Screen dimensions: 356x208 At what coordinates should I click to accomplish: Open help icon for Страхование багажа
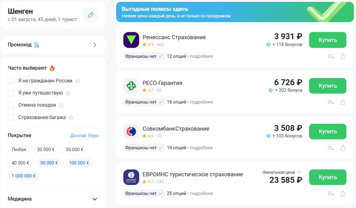click(x=71, y=117)
